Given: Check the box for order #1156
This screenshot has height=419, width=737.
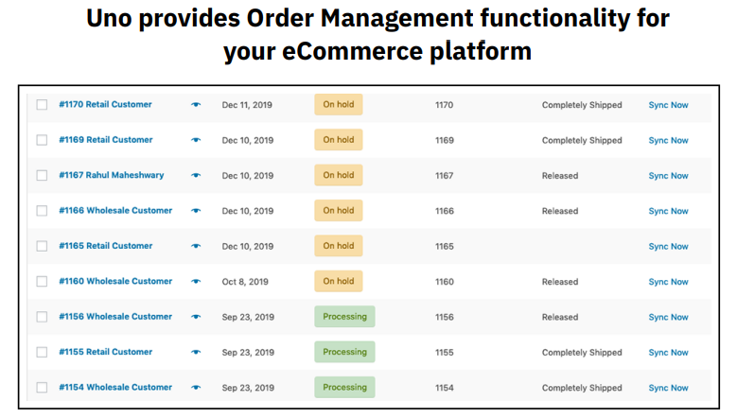Looking at the screenshot, I should point(42,317).
